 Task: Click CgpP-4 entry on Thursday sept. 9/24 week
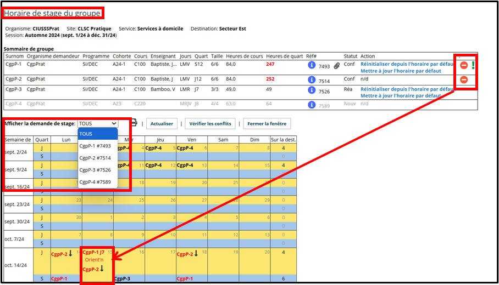pos(153,165)
